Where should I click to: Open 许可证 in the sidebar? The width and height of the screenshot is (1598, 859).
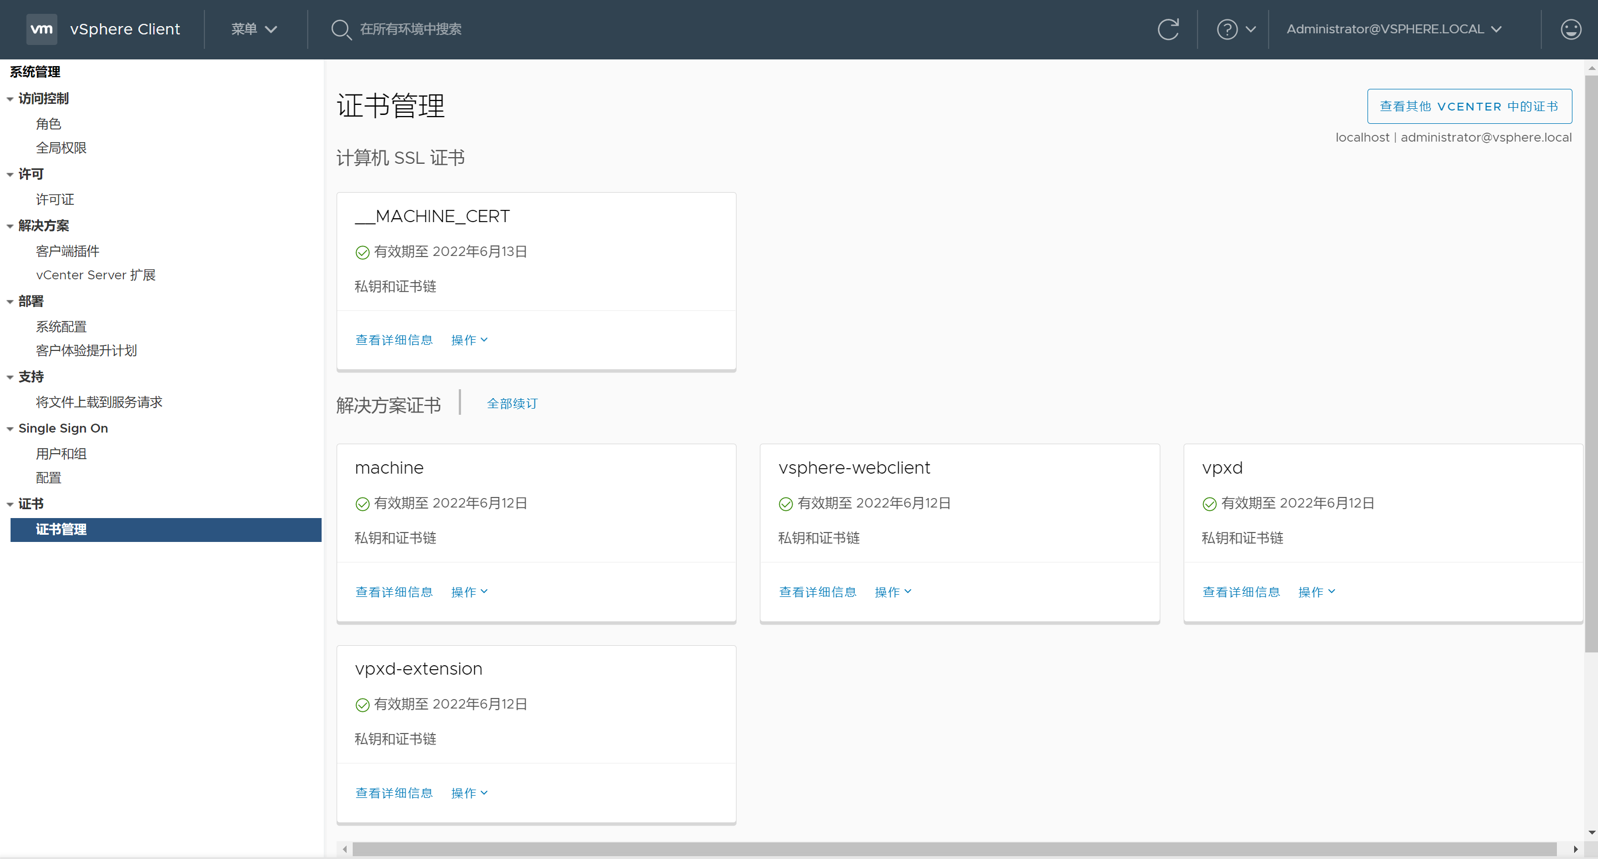coord(54,200)
